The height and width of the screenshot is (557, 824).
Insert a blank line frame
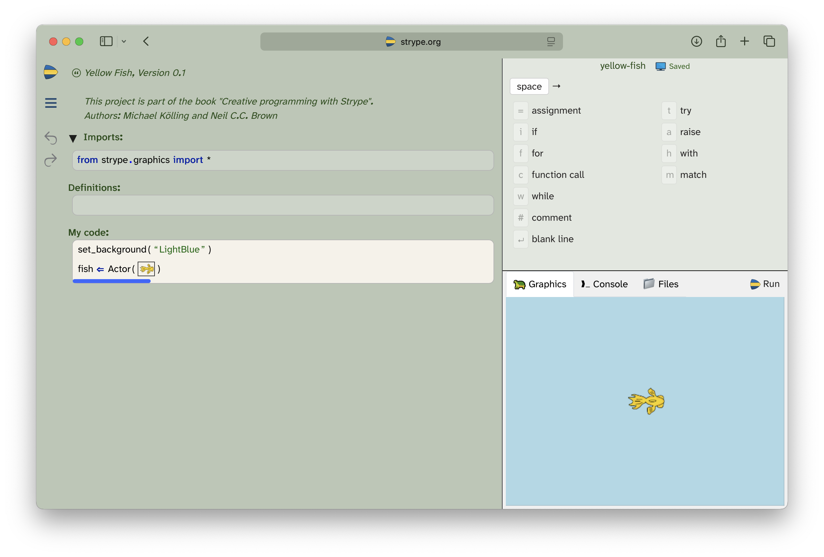(x=520, y=239)
